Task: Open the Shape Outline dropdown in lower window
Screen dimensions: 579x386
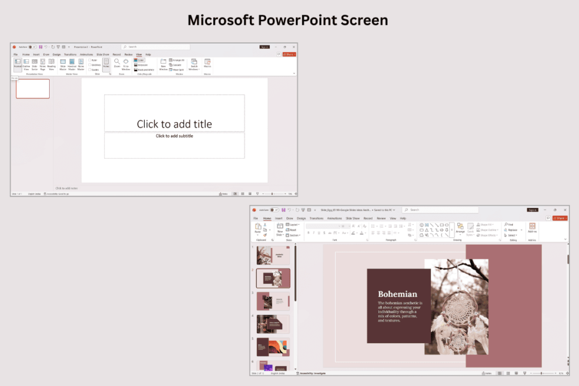Action: click(487, 230)
